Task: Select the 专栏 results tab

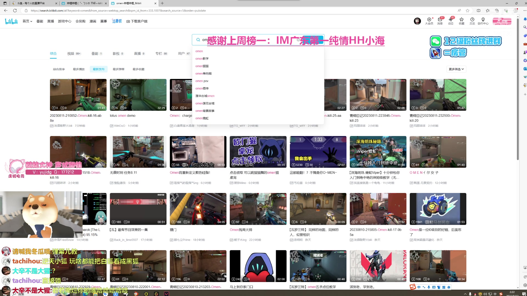Action: (161, 53)
